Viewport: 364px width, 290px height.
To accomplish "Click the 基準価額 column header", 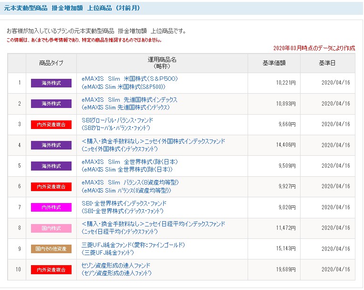I will coord(274,63).
